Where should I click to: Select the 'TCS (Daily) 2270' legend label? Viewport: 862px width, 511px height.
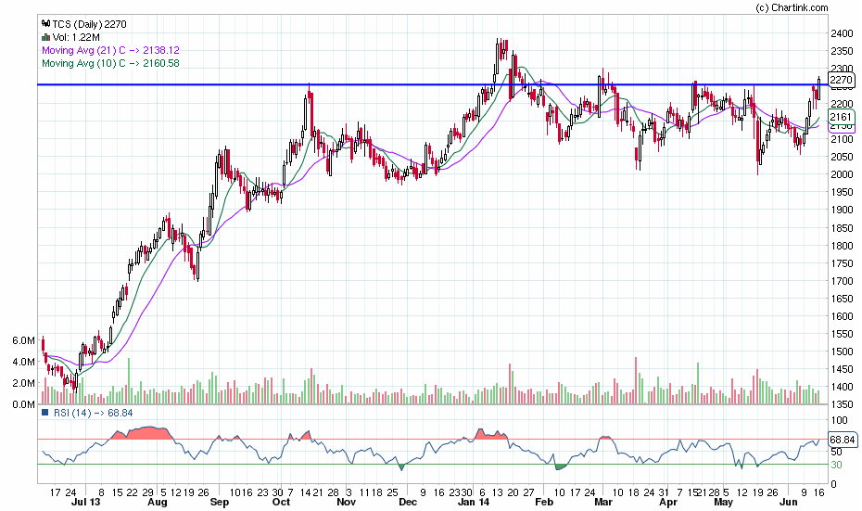point(89,24)
